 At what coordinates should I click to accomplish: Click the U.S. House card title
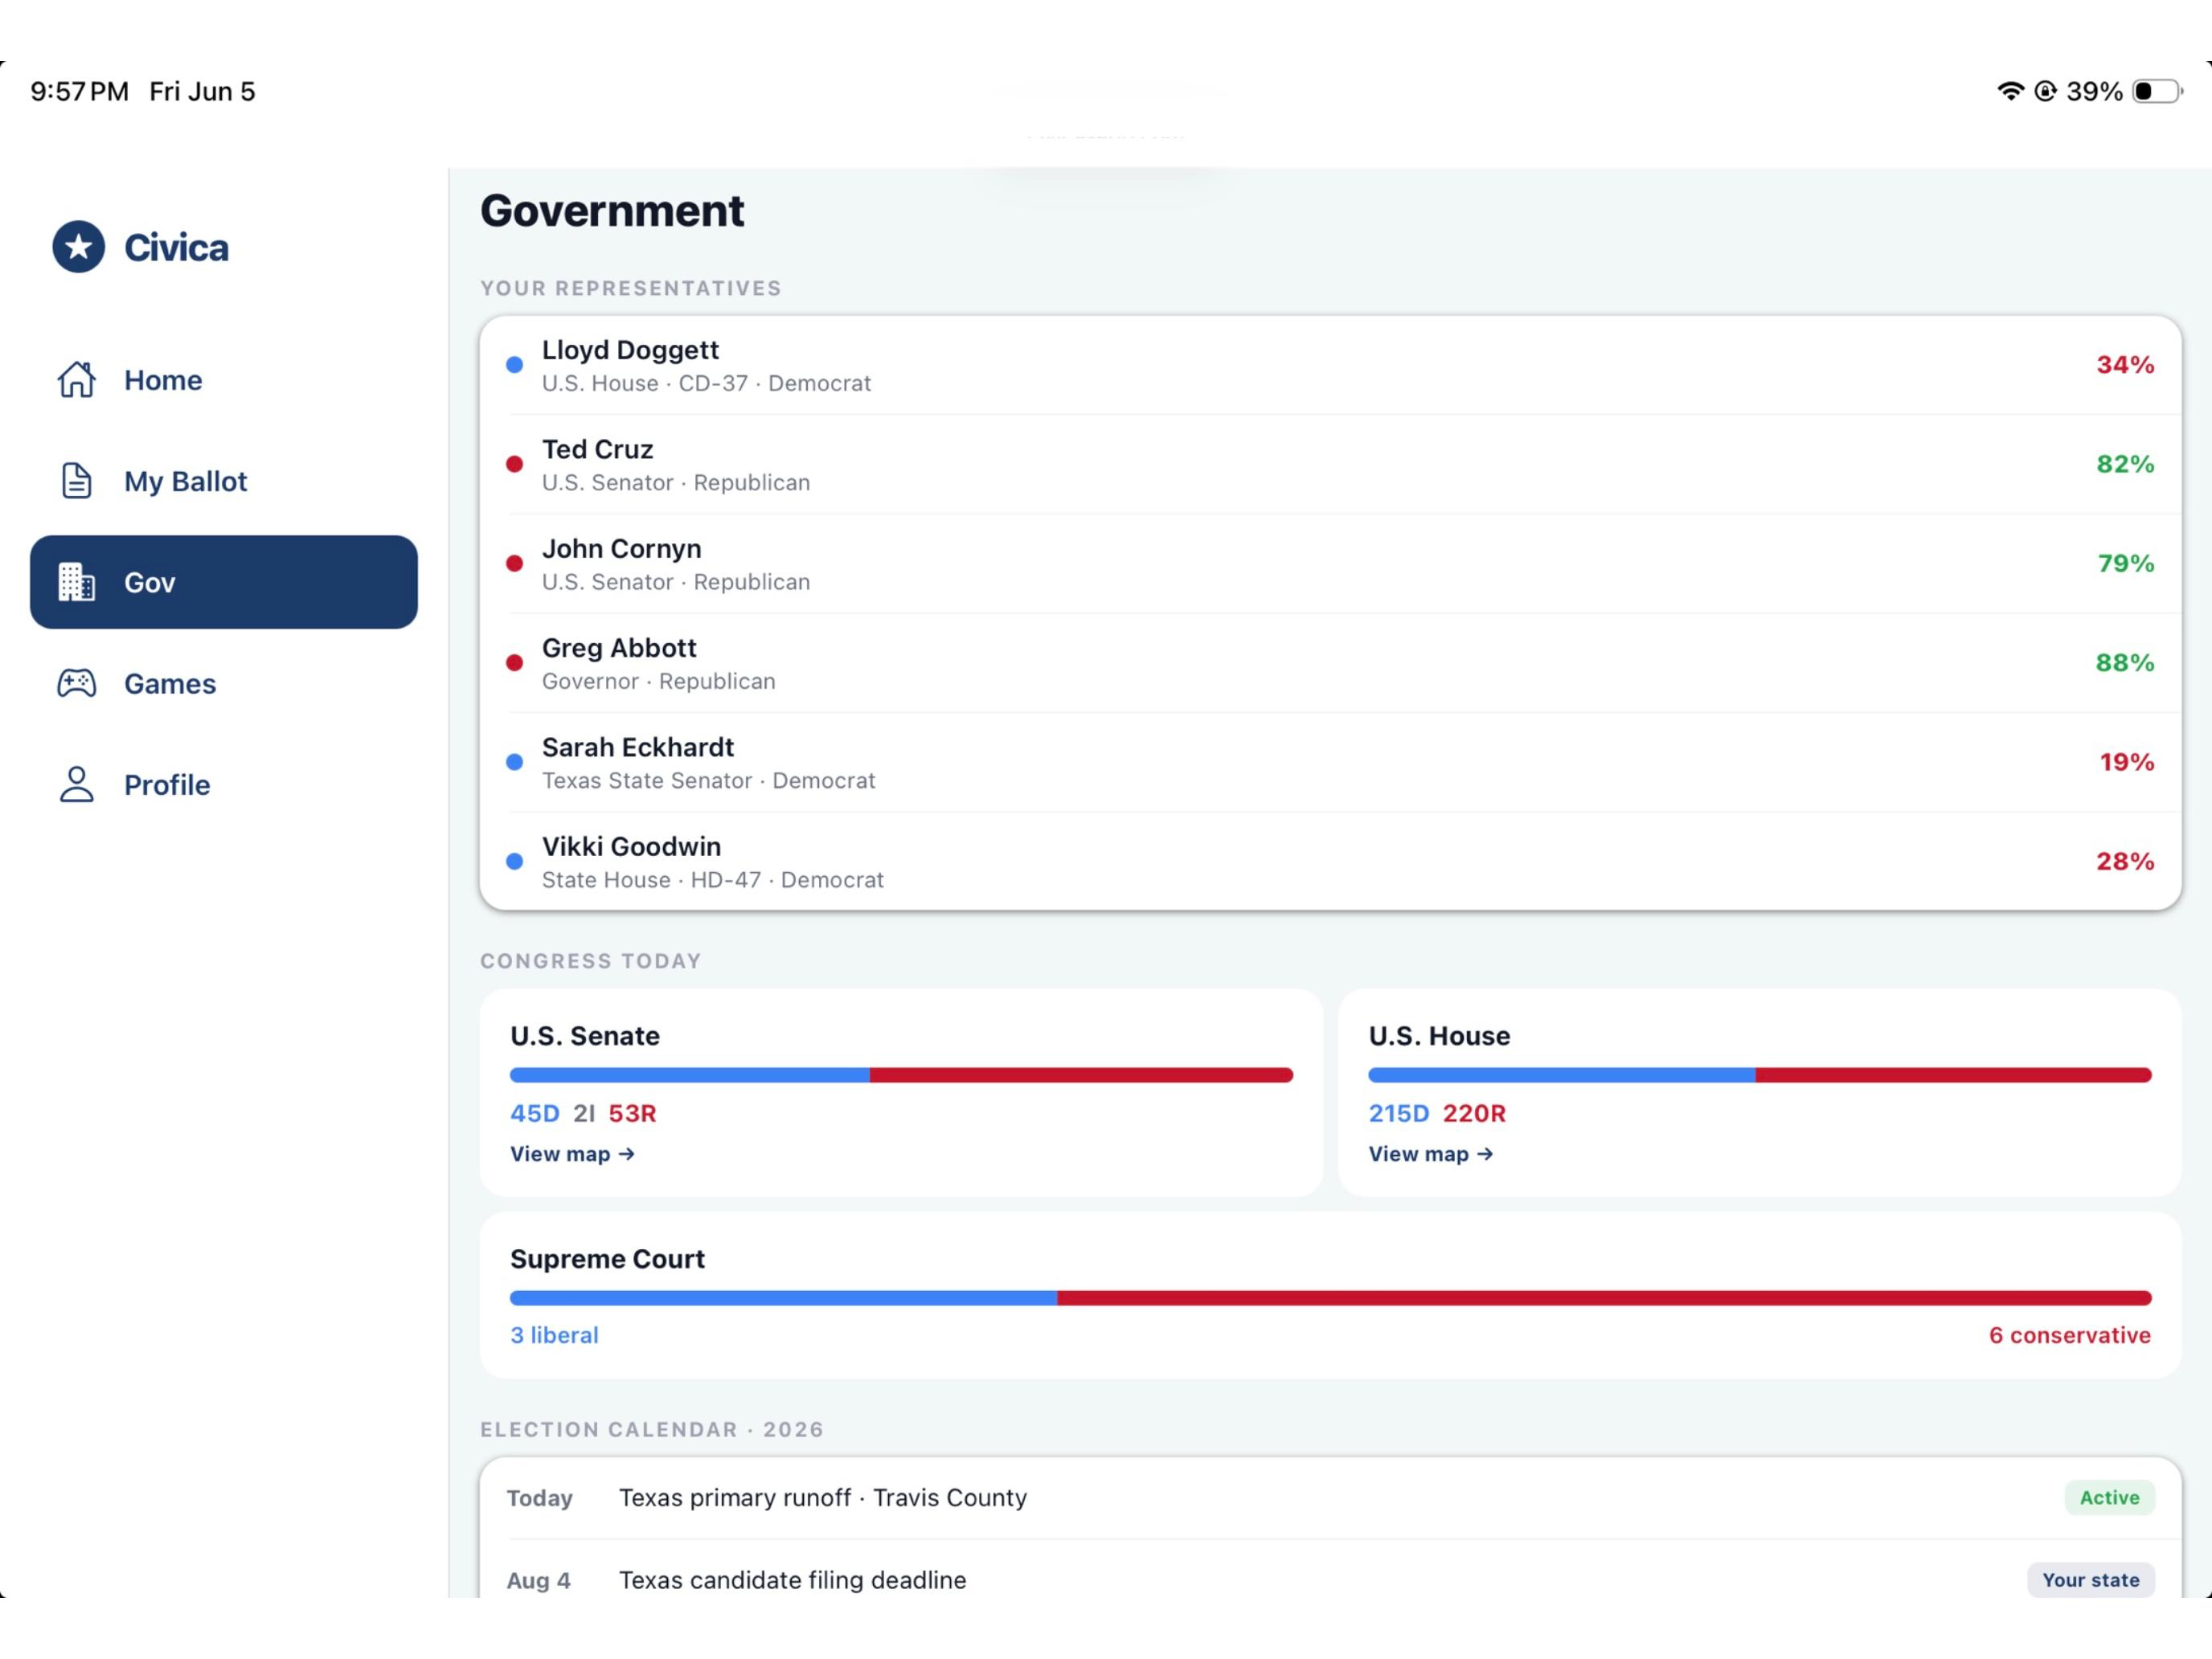click(1439, 1036)
